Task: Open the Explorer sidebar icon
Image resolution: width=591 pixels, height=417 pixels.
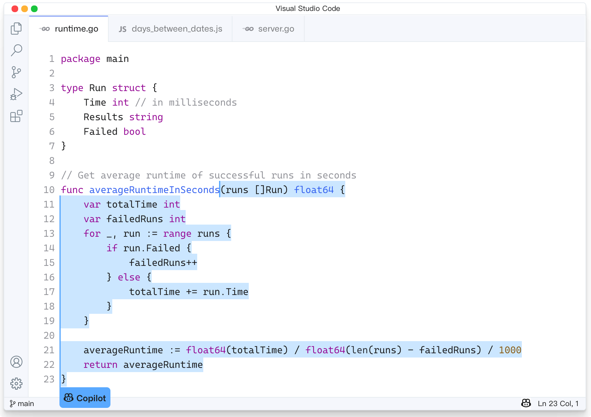Action: [x=16, y=28]
